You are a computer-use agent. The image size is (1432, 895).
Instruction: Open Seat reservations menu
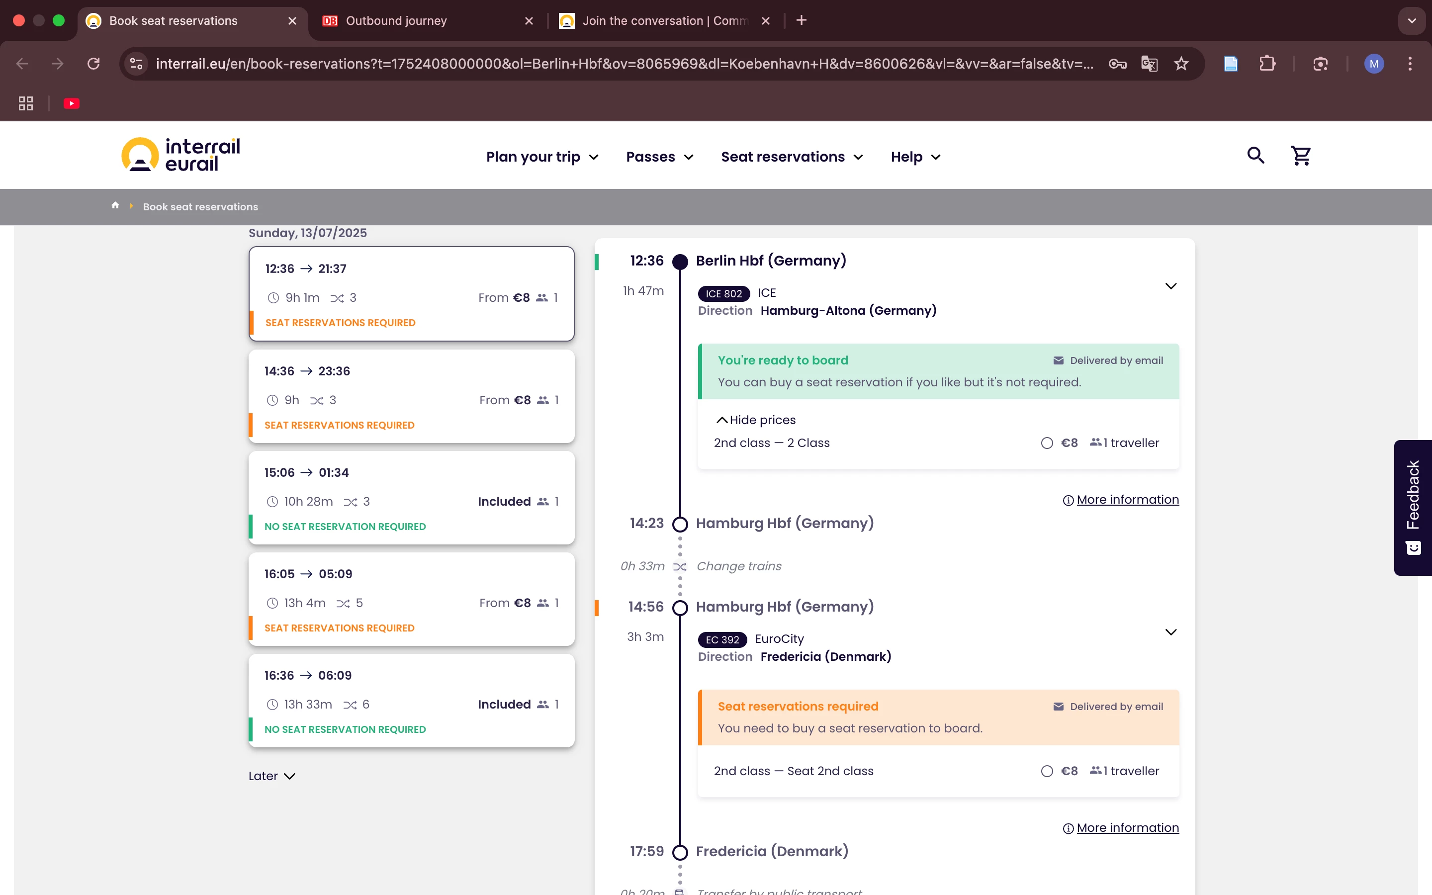click(792, 157)
